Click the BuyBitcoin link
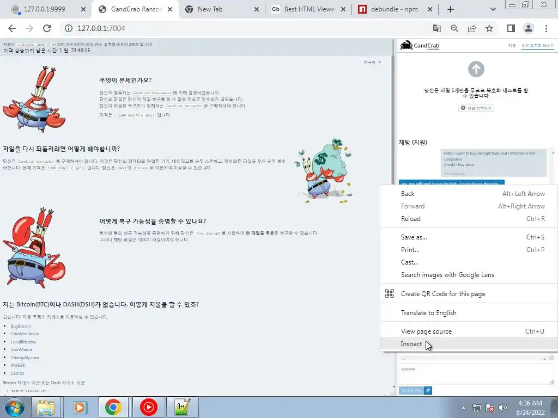The image size is (558, 418). click(21, 327)
